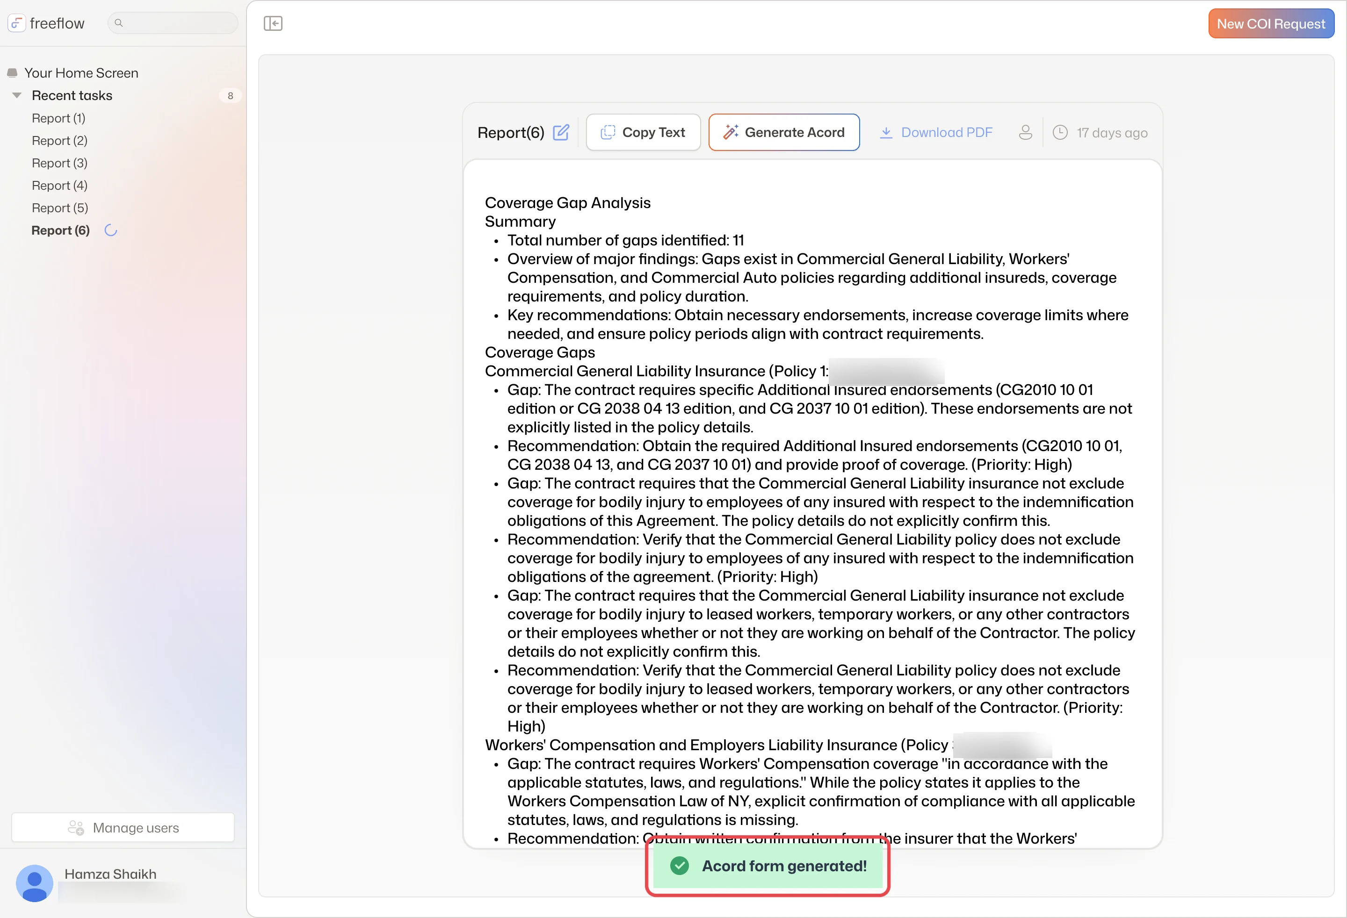Open Your Home Screen
1347x918 pixels.
pos(81,73)
